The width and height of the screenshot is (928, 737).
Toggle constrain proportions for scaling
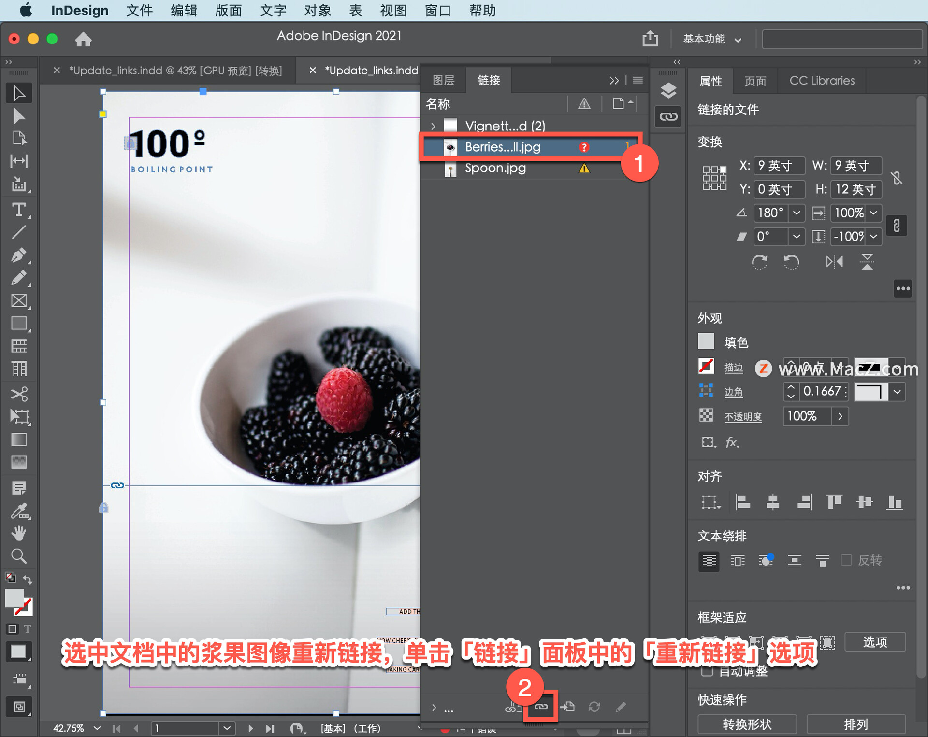[x=897, y=226]
